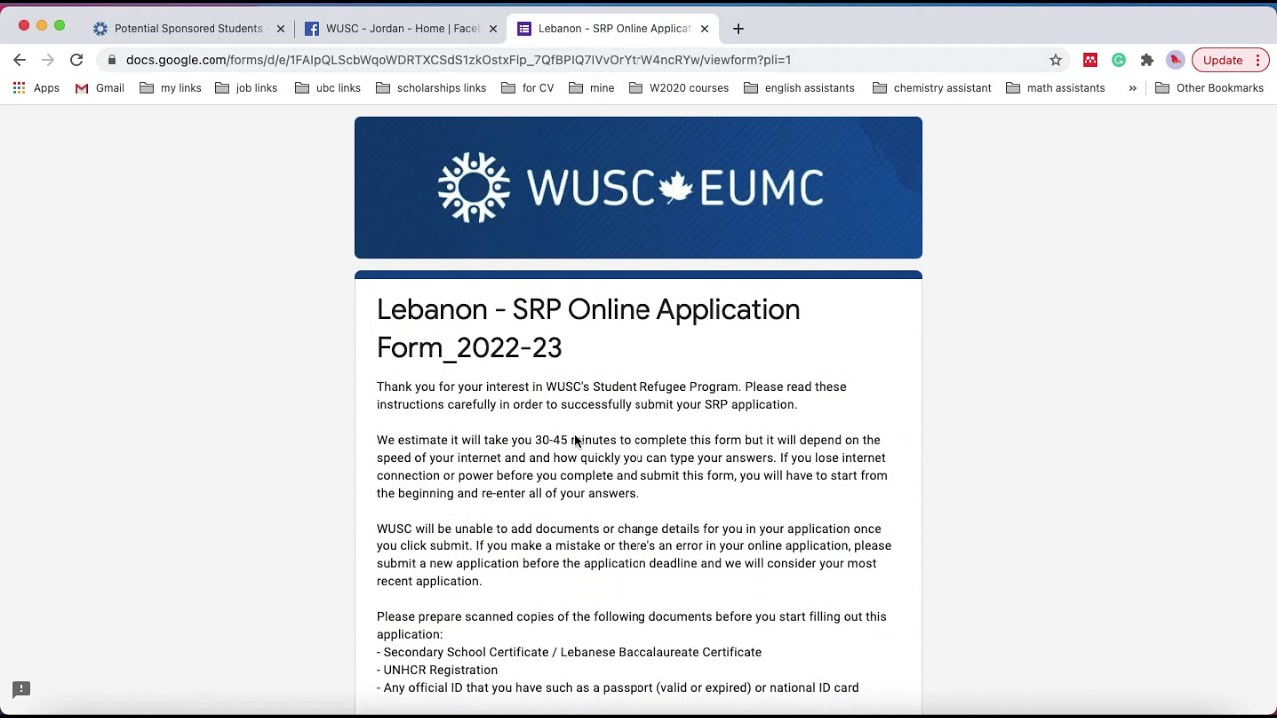View site security info via the lock icon

click(112, 60)
